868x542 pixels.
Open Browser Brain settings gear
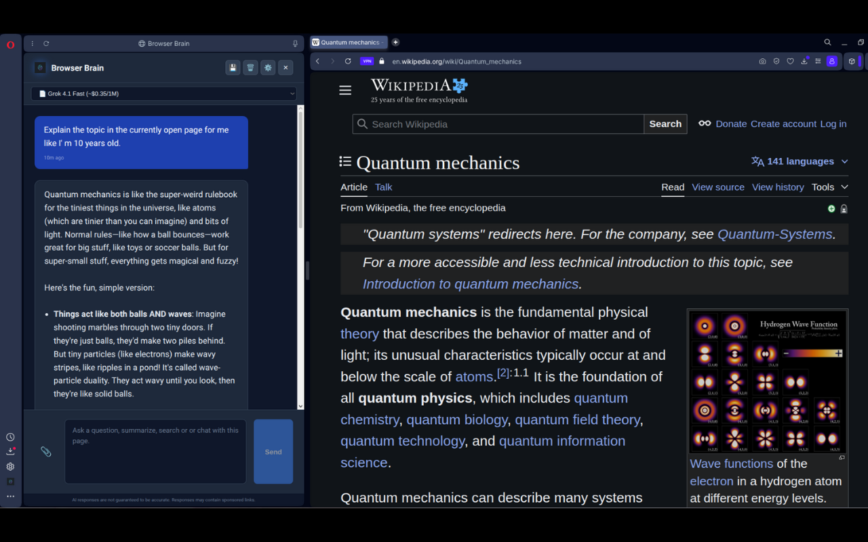[268, 68]
